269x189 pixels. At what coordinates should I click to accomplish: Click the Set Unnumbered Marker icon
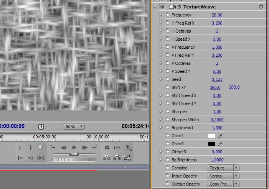point(40,147)
